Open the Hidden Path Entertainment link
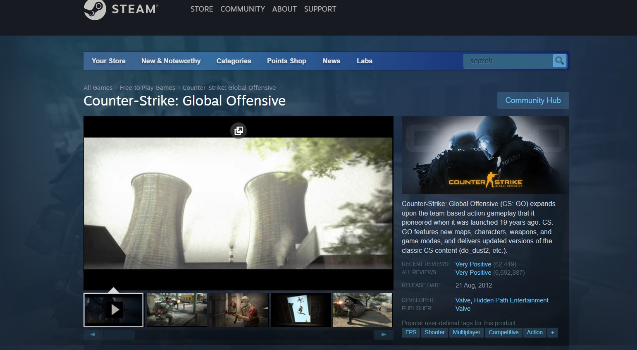Screen dimensions: 637x350 pyautogui.click(x=511, y=300)
